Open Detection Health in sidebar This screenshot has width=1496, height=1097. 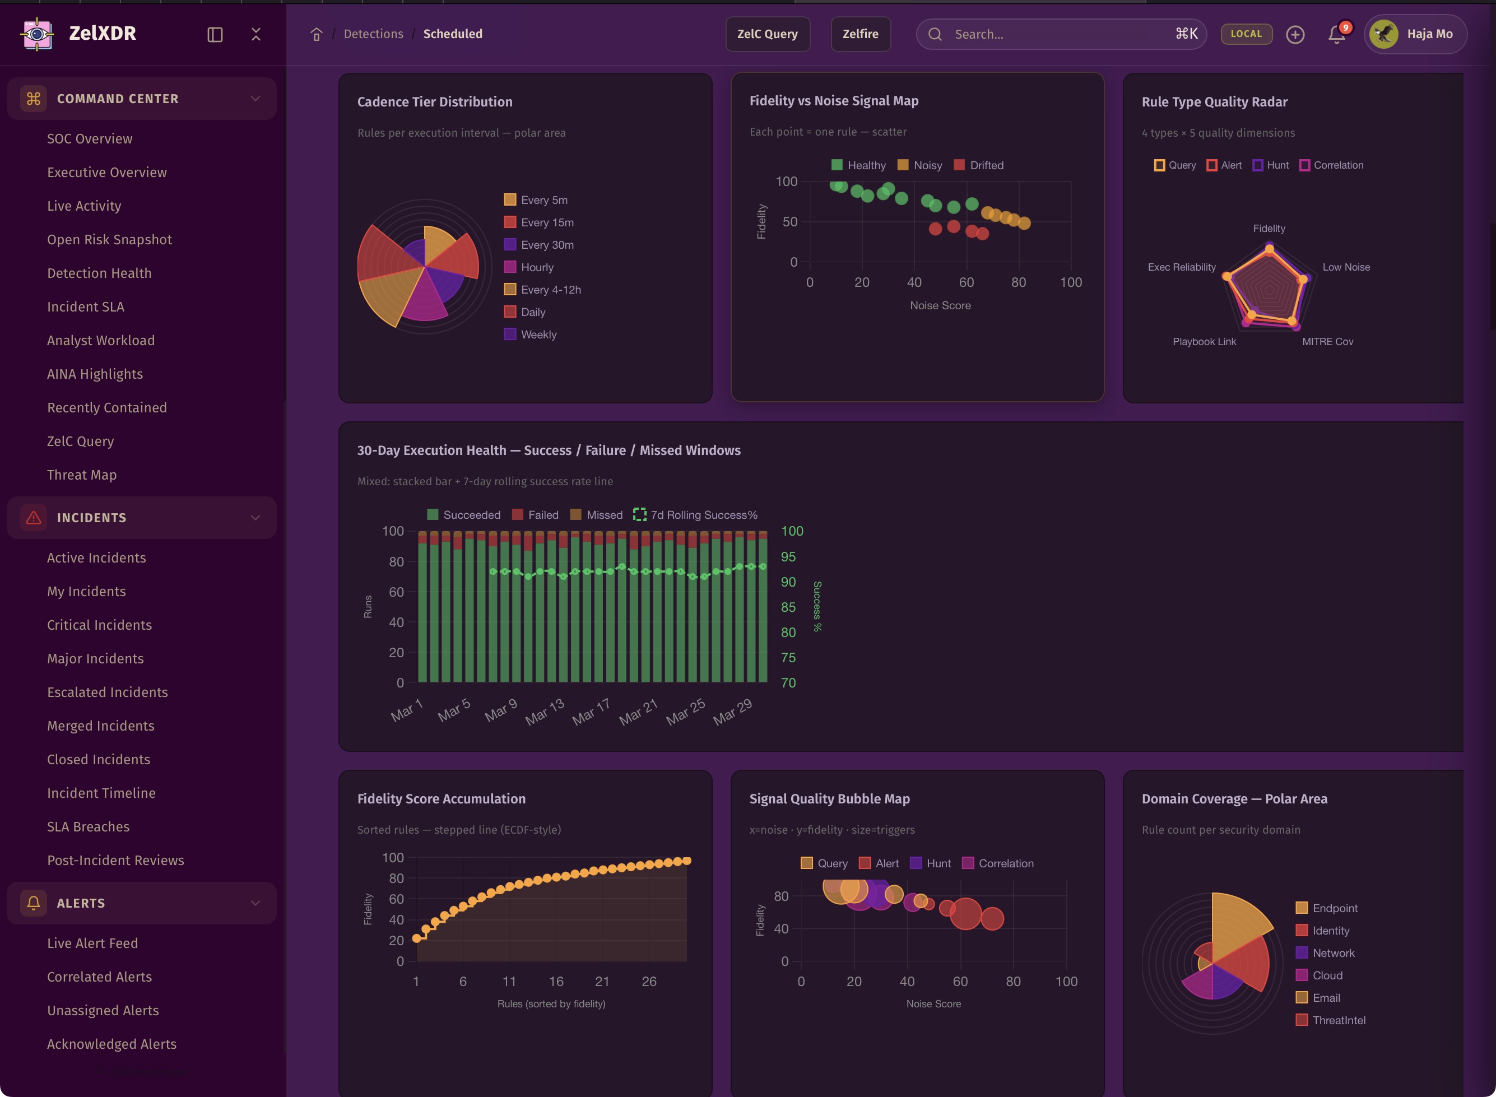(x=99, y=273)
